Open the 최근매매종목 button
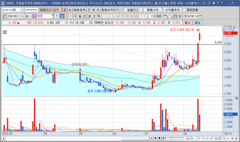This screenshot has height=142, width=240. point(77,10)
